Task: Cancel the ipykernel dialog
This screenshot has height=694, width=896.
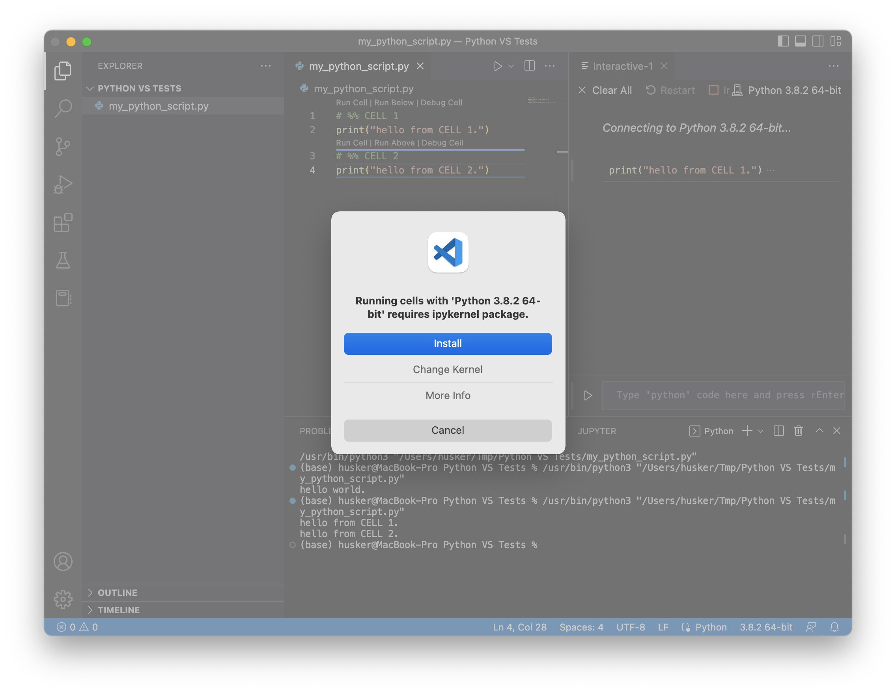Action: point(448,430)
